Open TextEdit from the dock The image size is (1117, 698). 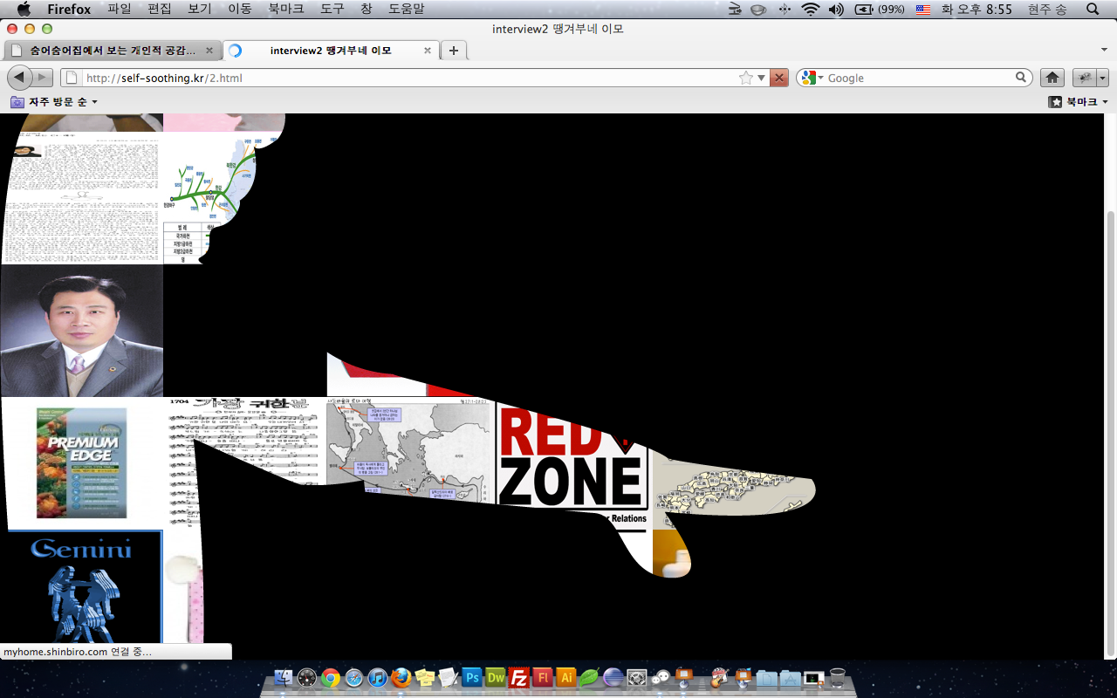(449, 678)
